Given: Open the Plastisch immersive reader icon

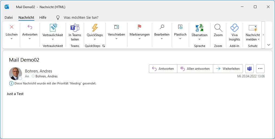Looking at the screenshot, I should coord(180,27).
